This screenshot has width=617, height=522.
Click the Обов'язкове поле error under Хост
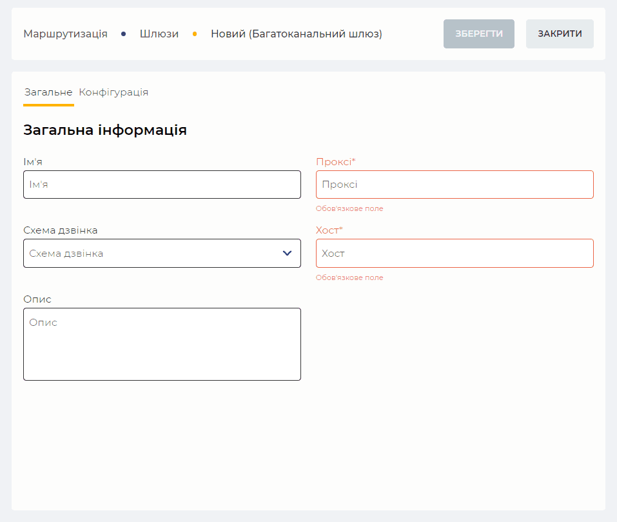(x=349, y=277)
